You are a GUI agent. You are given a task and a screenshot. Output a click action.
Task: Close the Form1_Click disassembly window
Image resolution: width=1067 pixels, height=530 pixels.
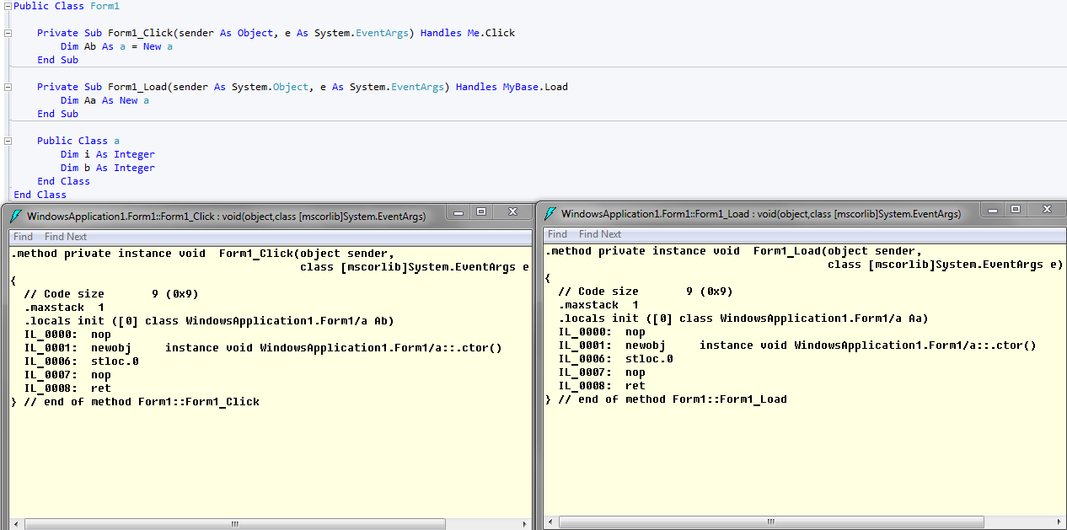click(x=512, y=212)
